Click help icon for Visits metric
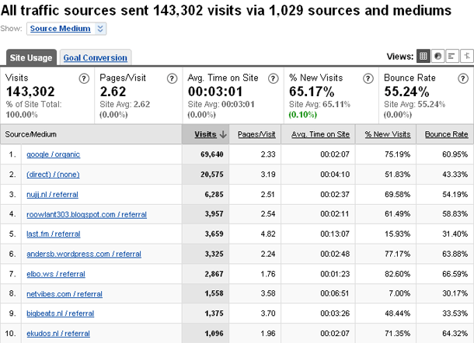The width and height of the screenshot is (474, 343). click(84, 78)
